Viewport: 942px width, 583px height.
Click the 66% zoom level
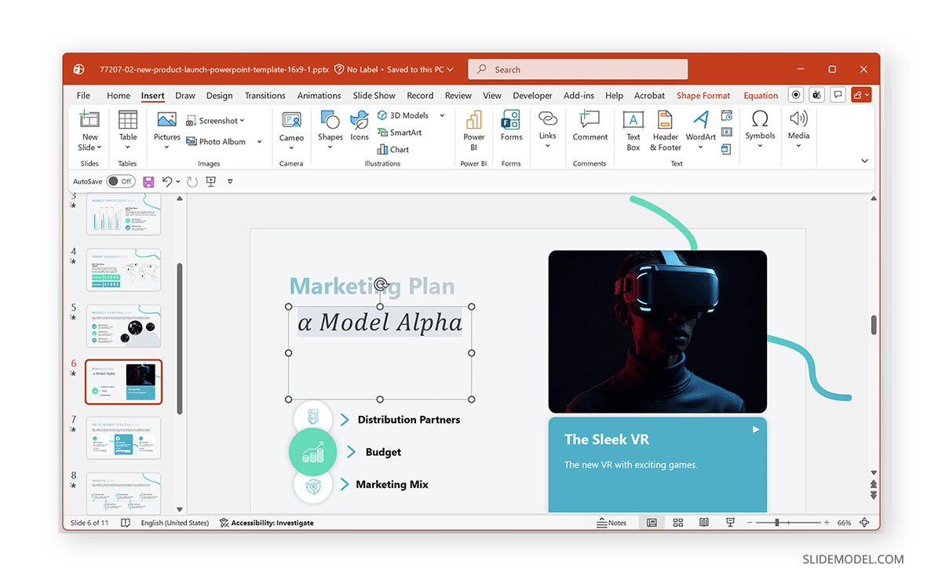[x=844, y=523]
